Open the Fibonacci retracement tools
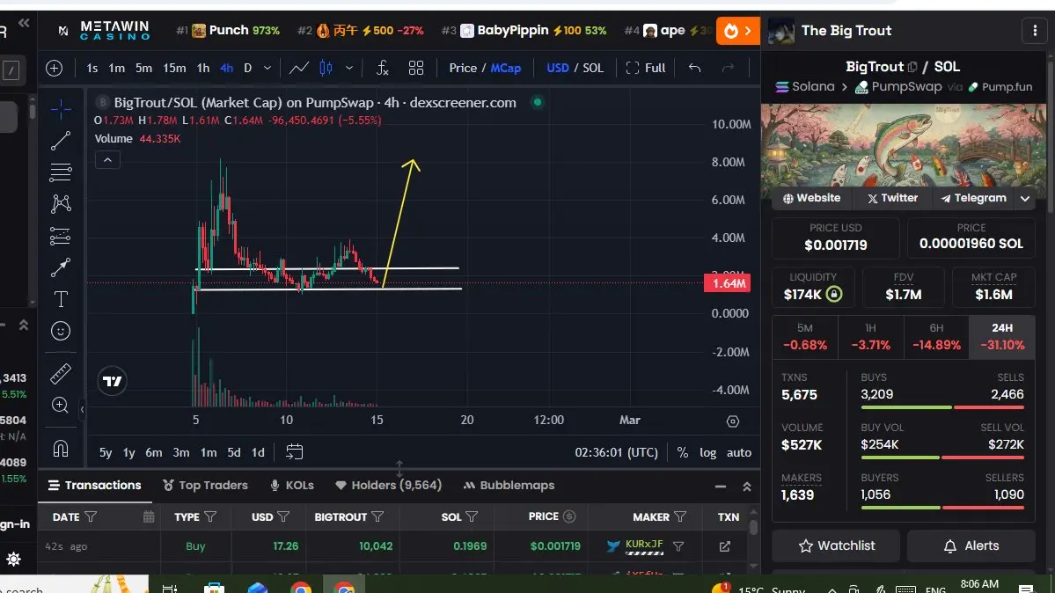 (61, 172)
